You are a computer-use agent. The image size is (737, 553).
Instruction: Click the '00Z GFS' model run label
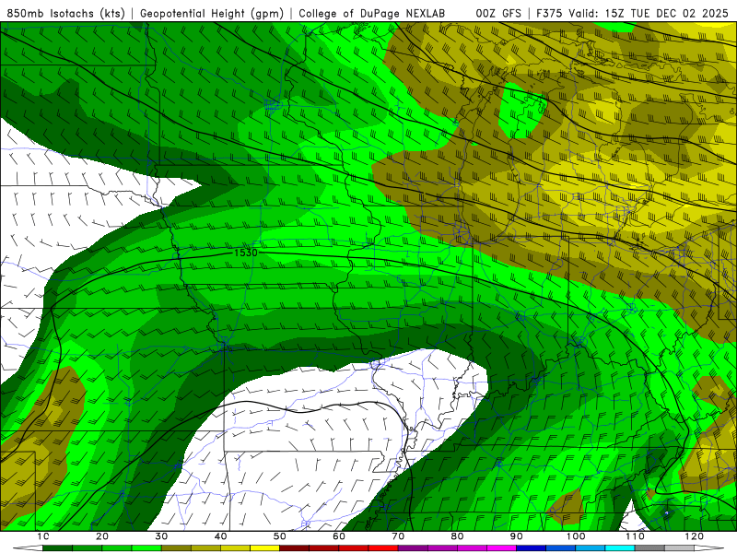click(x=498, y=13)
